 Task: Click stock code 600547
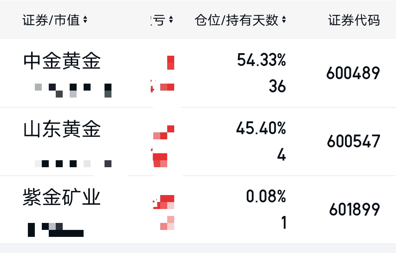(353, 141)
